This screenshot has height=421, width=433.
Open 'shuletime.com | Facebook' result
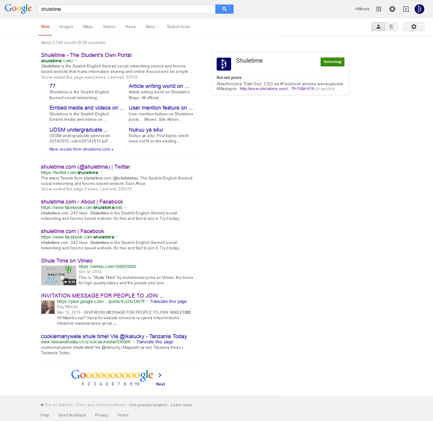(73, 231)
